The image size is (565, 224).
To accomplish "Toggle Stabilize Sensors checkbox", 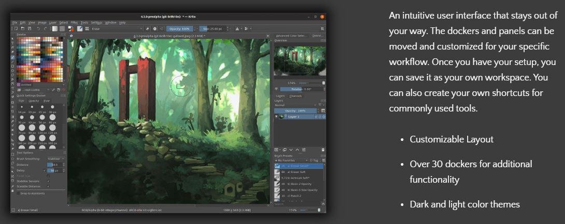I will pos(48,181).
